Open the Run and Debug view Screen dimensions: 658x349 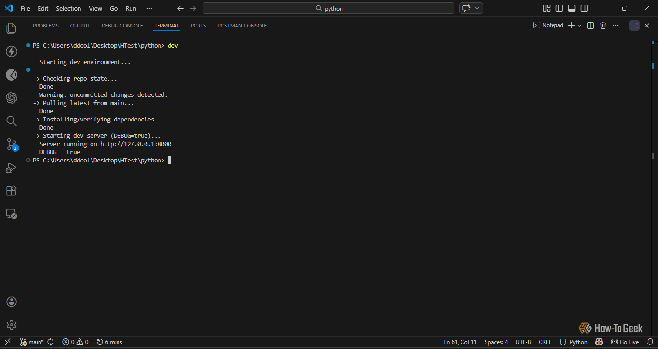12,167
